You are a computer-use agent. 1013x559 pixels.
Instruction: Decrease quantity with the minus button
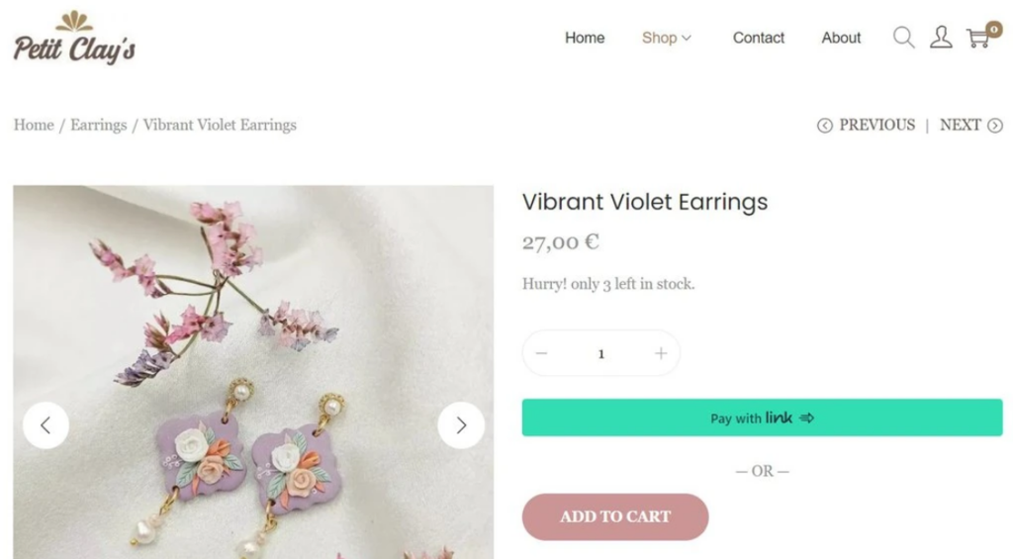coord(541,353)
